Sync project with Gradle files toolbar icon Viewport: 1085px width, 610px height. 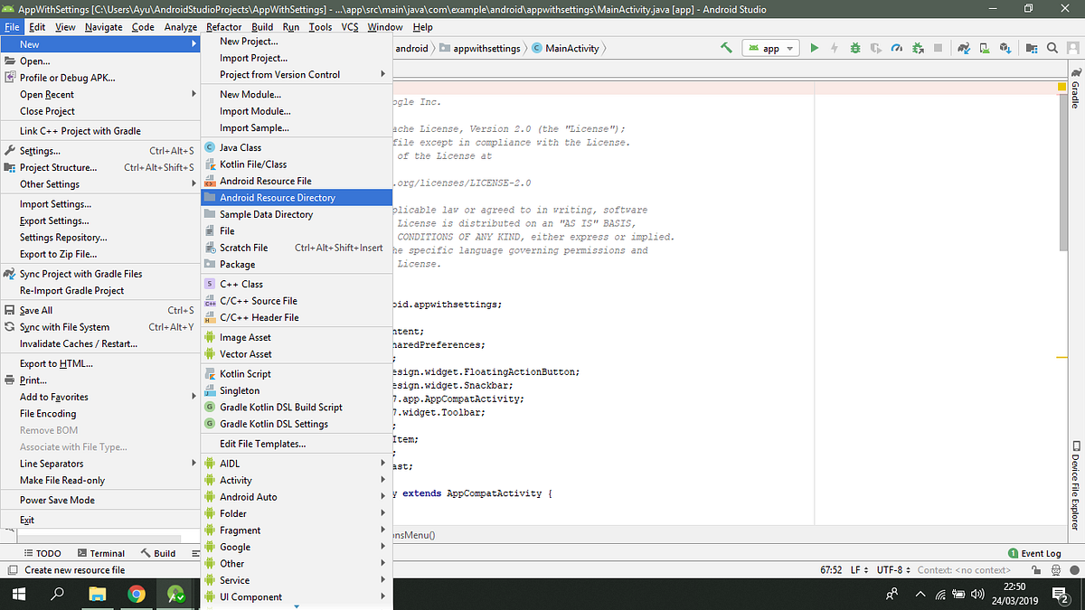961,48
